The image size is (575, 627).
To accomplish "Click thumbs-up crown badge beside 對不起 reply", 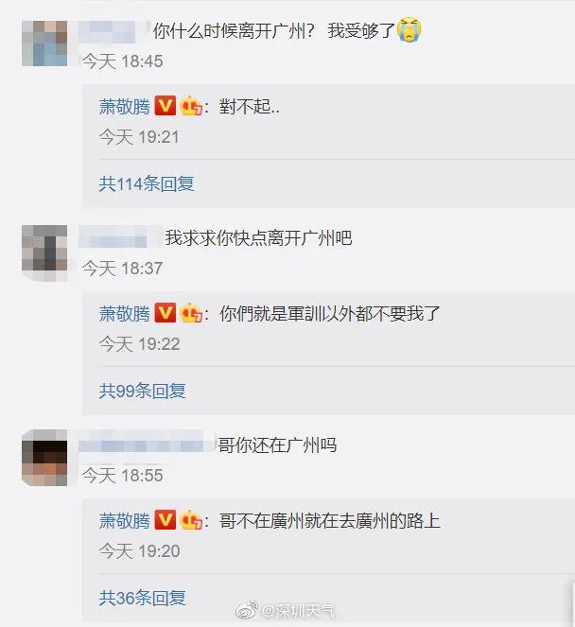I will tap(191, 106).
